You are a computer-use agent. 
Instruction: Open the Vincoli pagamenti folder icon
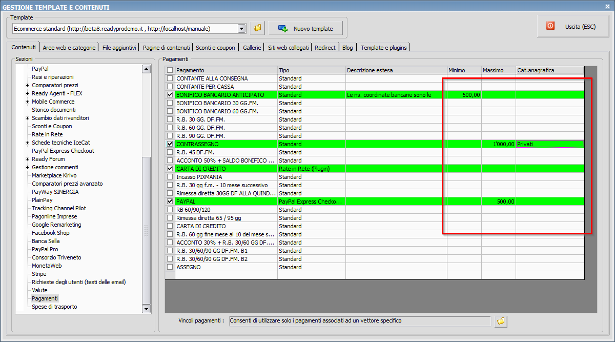pyautogui.click(x=501, y=321)
